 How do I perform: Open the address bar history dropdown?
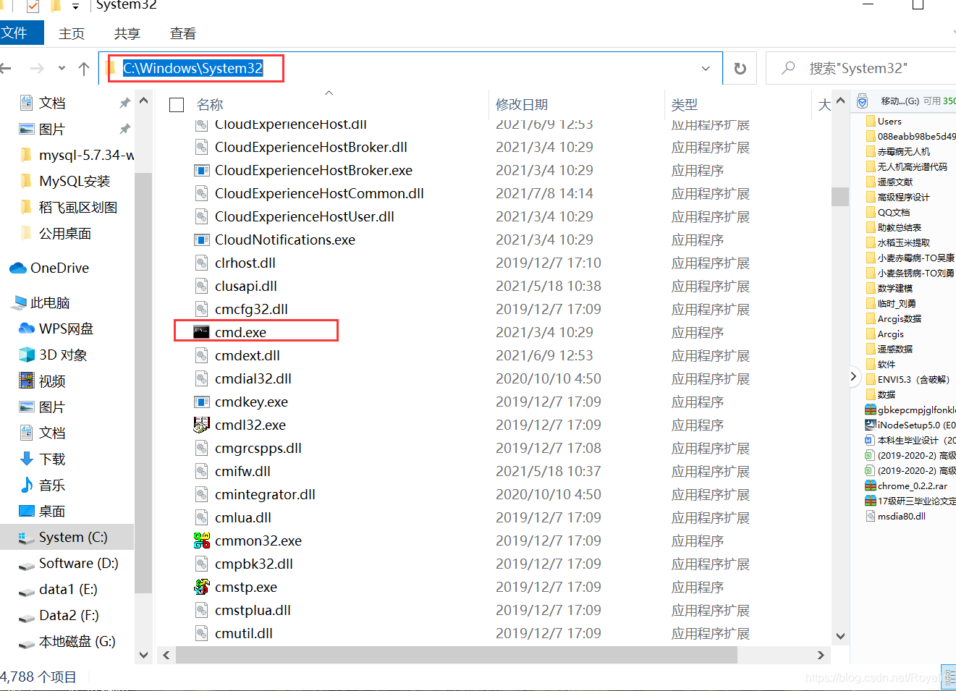coord(706,68)
